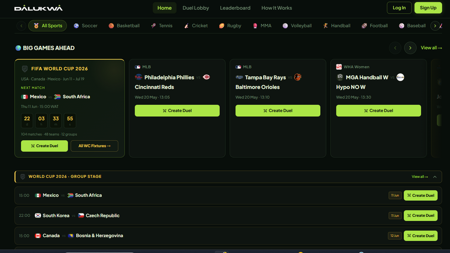Create a duel for Phillies vs Reds
Screen dimensions: 450x253
(177, 110)
